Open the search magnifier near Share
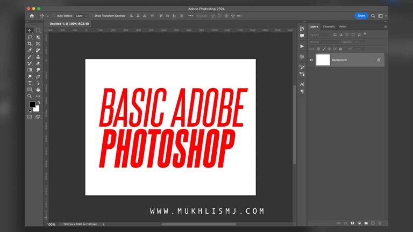 373,16
